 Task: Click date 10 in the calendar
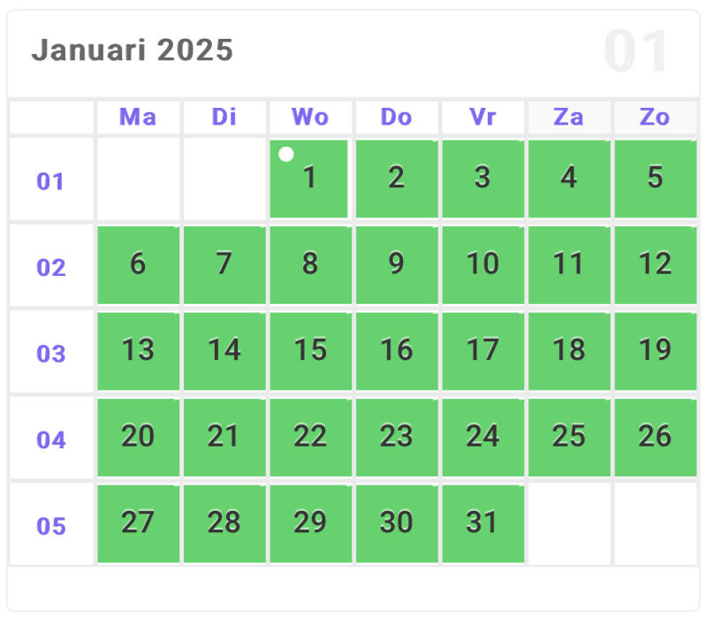482,264
